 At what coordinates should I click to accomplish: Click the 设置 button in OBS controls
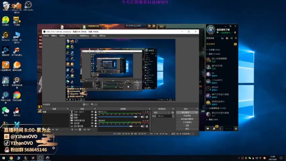187,126
